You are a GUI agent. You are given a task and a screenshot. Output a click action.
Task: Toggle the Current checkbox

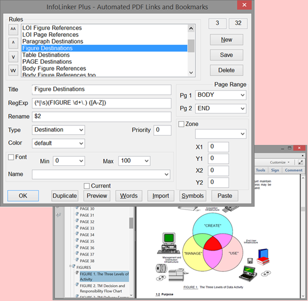coord(87,186)
